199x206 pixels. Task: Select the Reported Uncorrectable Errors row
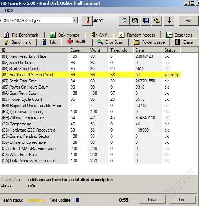click(91, 106)
